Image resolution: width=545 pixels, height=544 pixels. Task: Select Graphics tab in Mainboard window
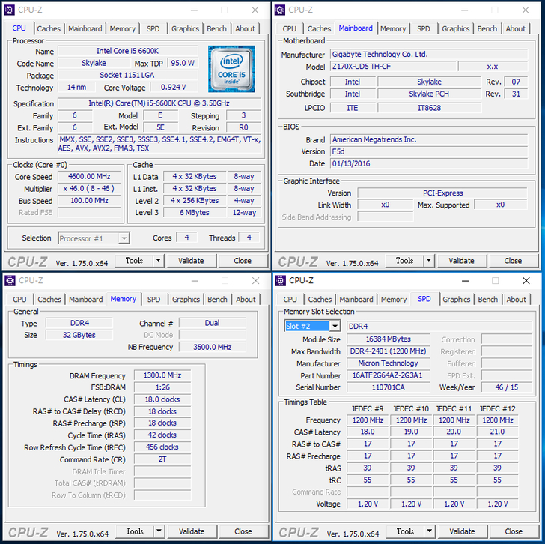(456, 29)
